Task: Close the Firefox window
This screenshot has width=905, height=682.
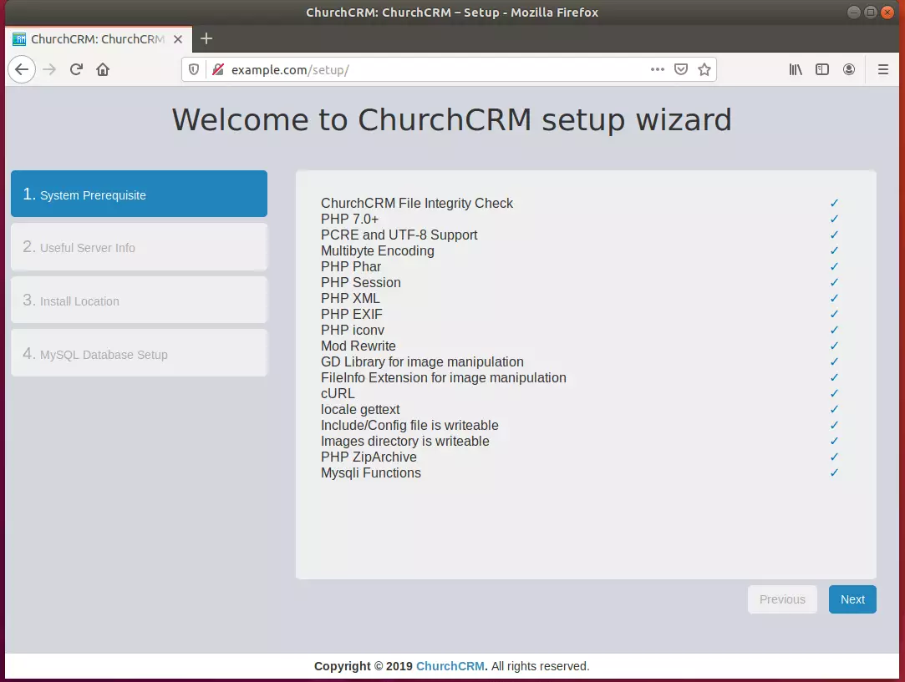Action: pos(887,13)
